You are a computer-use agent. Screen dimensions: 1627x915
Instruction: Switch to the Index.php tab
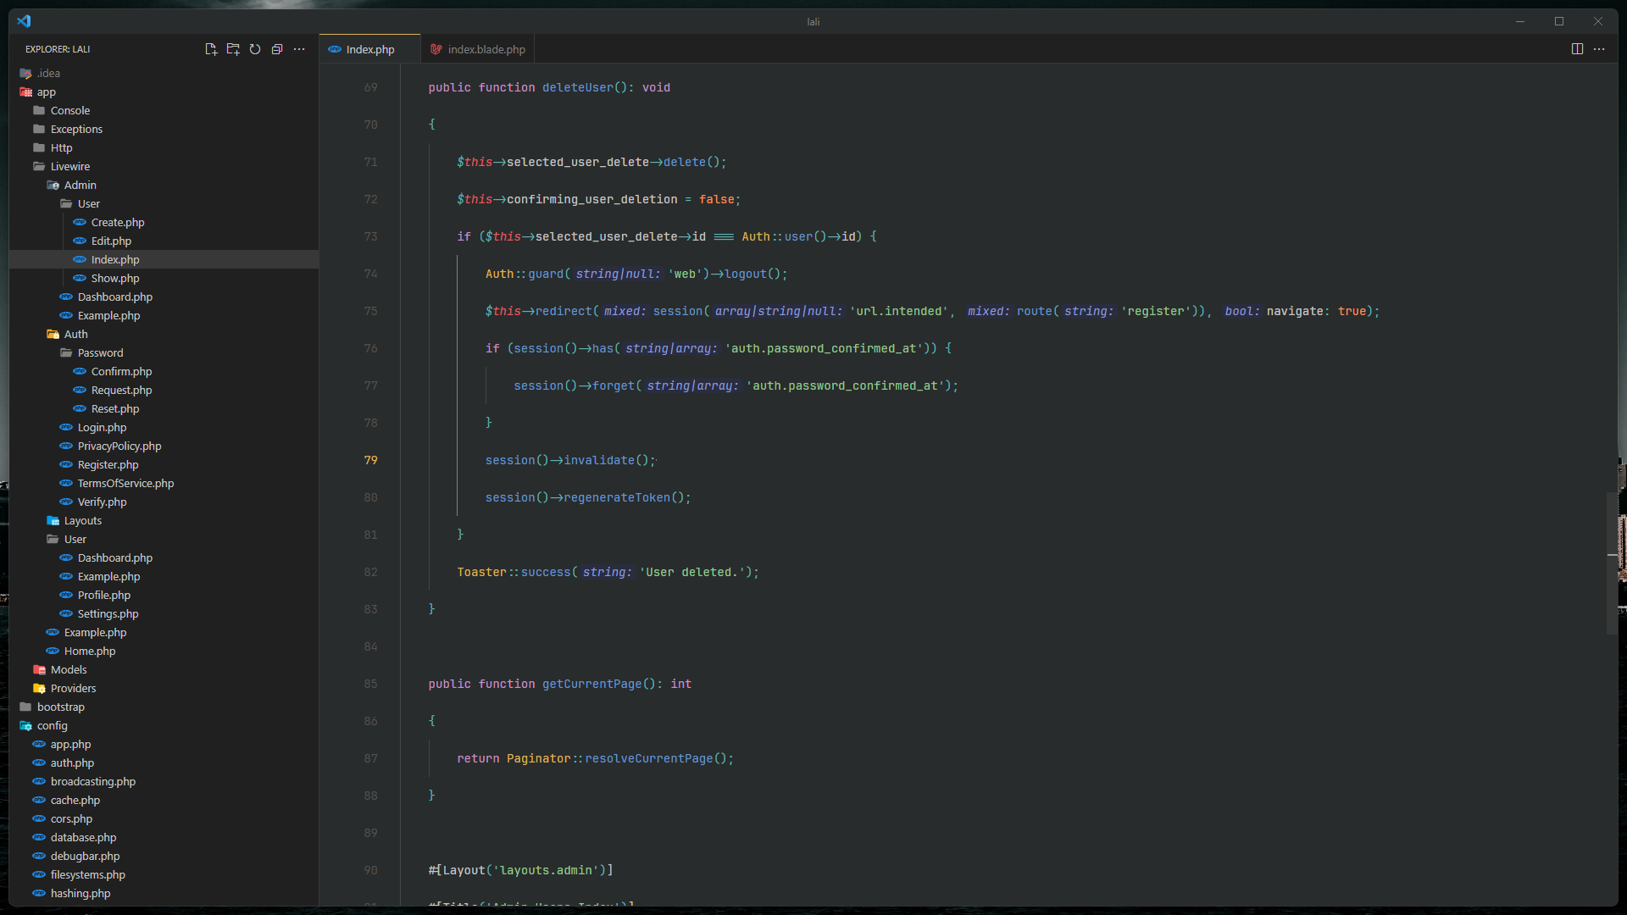[x=369, y=49]
